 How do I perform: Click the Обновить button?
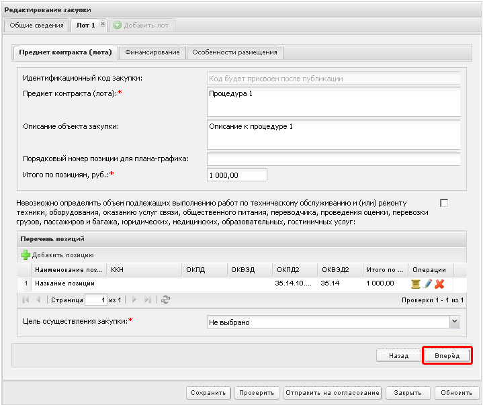pos(457,393)
